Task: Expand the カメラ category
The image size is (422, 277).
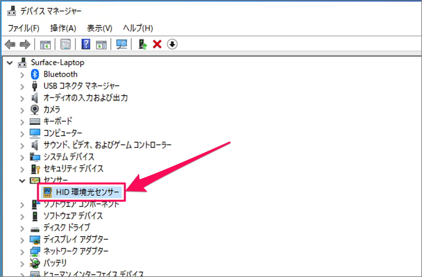Action: click(22, 110)
